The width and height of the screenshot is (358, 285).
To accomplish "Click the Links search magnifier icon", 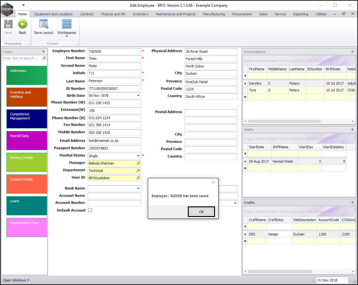I will point(44,58).
